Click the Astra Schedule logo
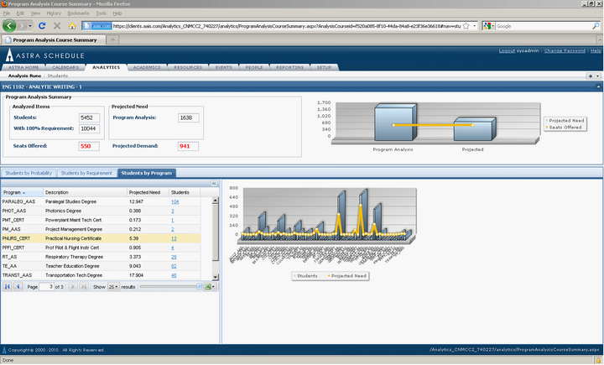 tap(44, 55)
